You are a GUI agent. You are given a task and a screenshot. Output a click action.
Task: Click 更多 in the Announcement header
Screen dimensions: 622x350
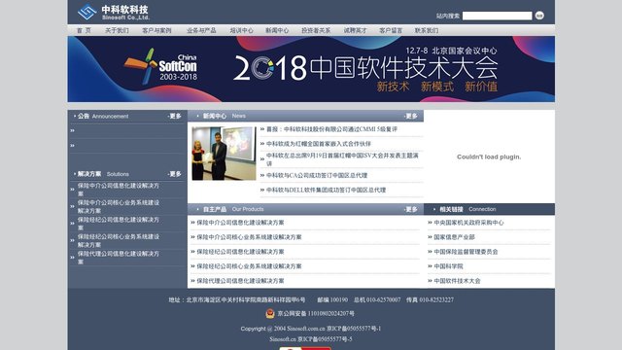(175, 117)
